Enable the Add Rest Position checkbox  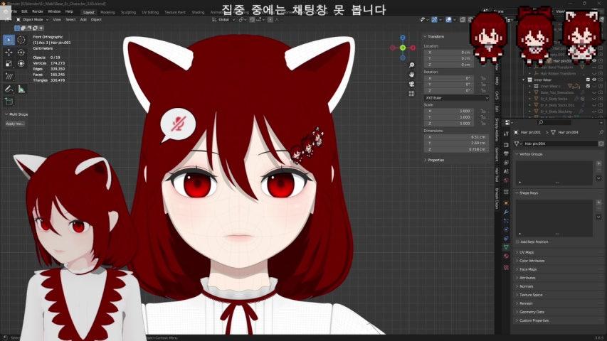517,242
